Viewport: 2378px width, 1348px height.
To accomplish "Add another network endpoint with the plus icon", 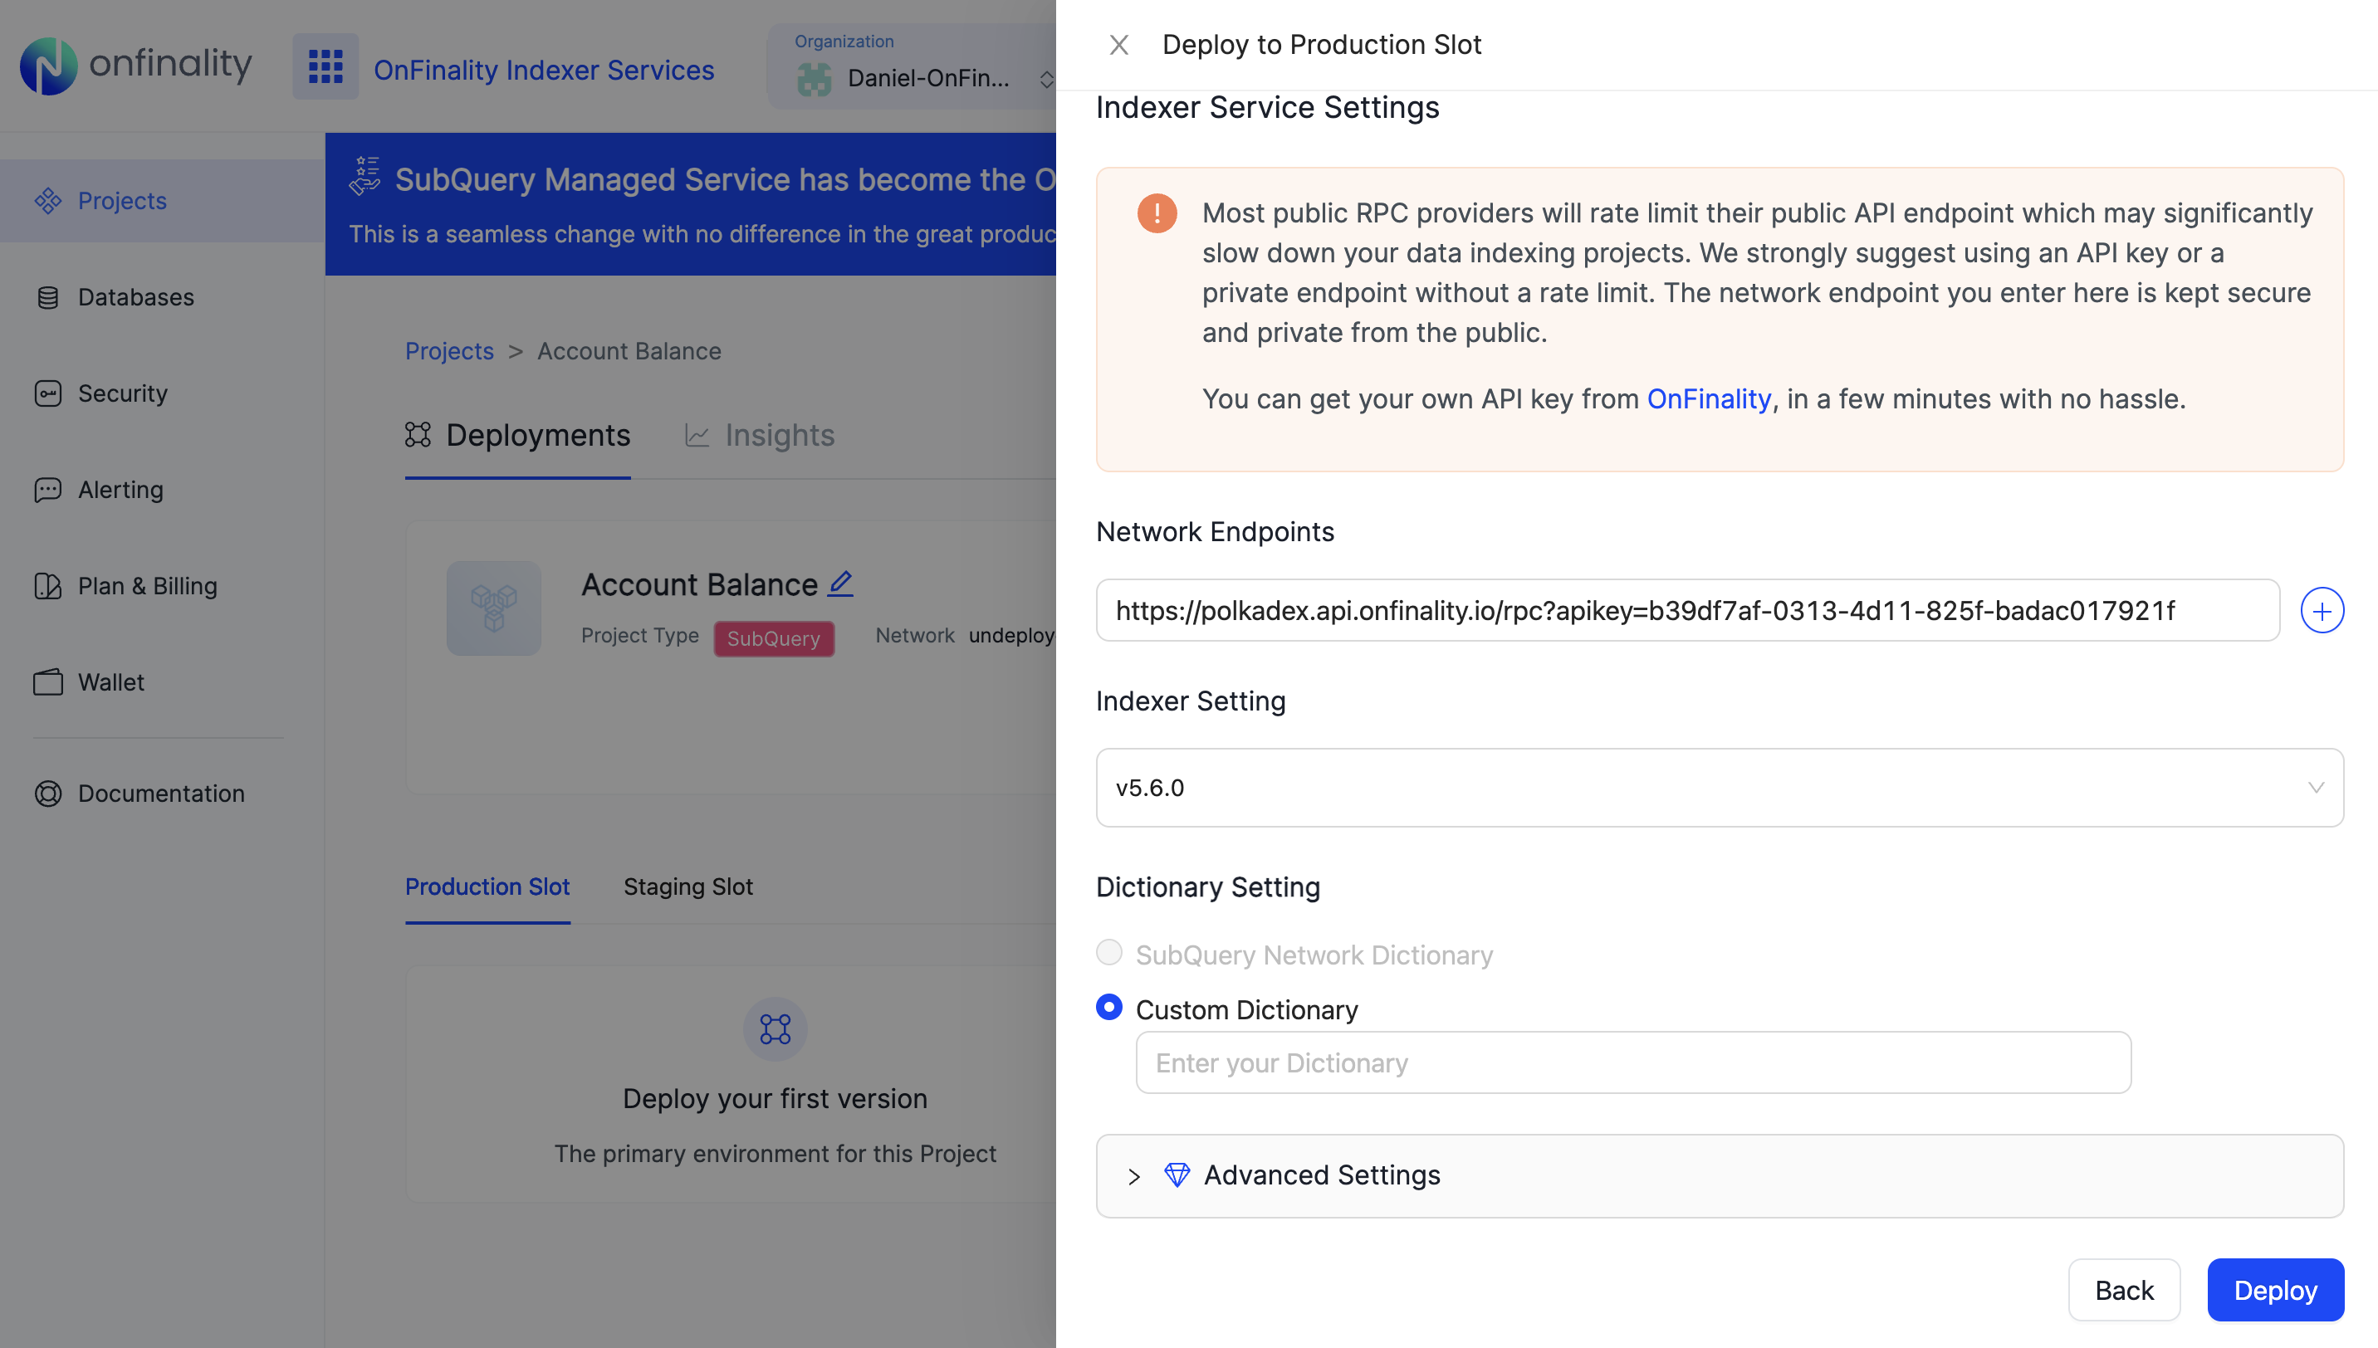I will point(2322,609).
